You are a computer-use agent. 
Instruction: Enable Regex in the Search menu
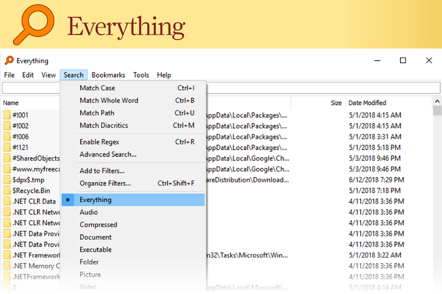pos(99,142)
